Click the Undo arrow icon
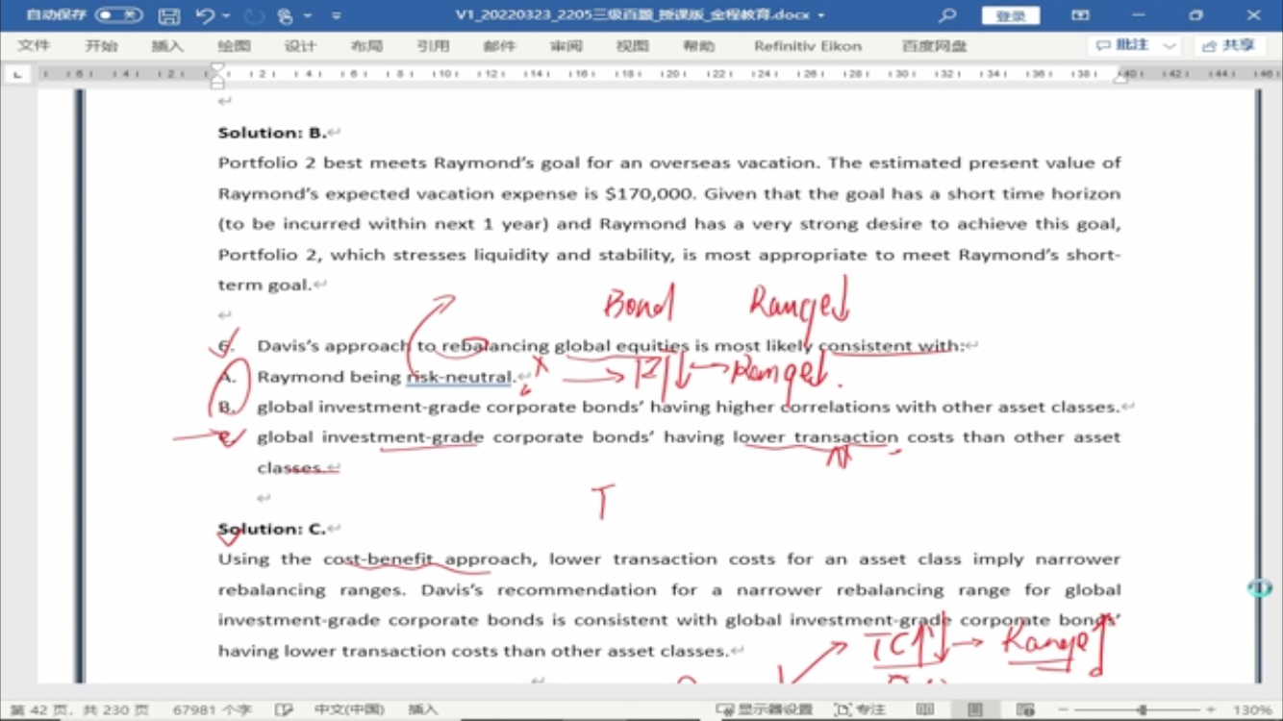 204,15
